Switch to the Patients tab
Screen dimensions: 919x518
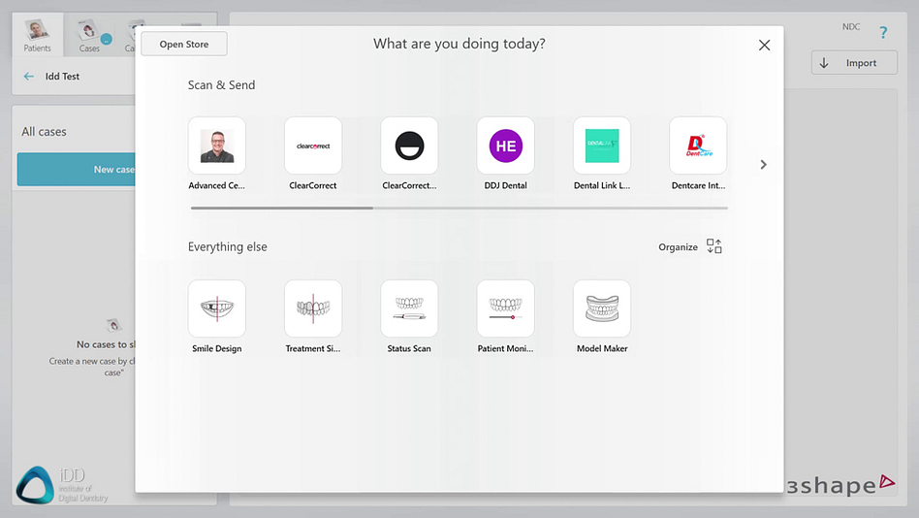tap(37, 36)
